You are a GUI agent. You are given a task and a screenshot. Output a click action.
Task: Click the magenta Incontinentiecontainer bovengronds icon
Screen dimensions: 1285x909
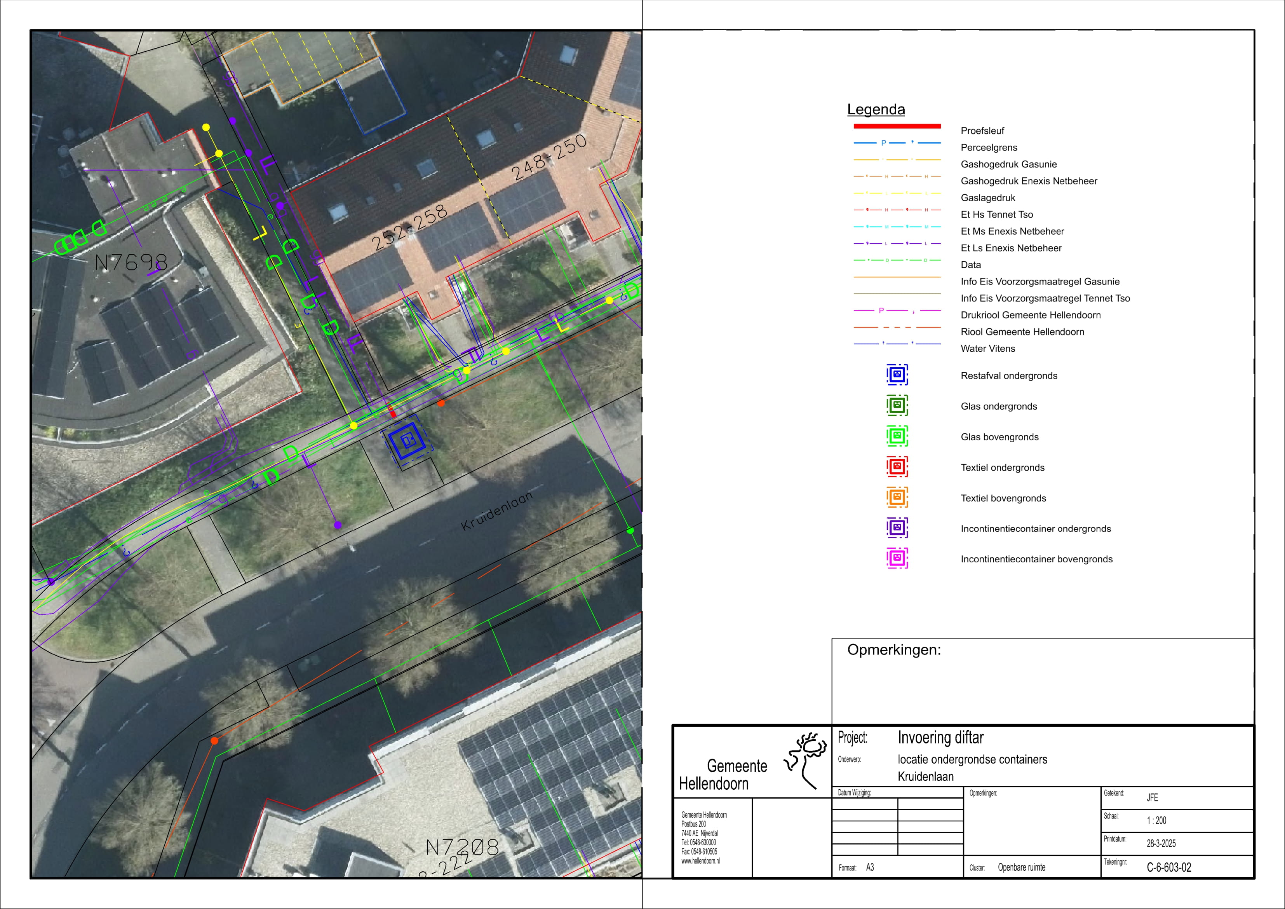tap(897, 558)
